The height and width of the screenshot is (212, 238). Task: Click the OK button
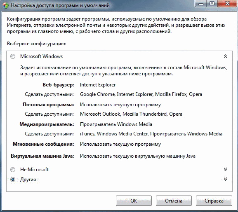[134, 201]
